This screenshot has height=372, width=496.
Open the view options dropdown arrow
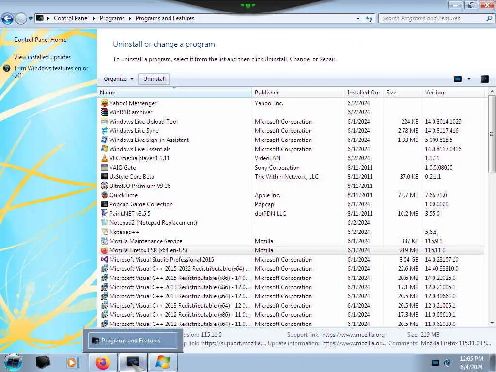pos(469,79)
